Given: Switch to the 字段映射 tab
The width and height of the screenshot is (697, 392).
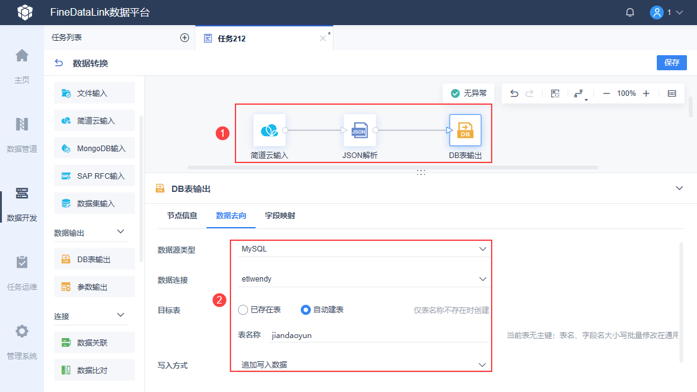Looking at the screenshot, I should (x=279, y=216).
